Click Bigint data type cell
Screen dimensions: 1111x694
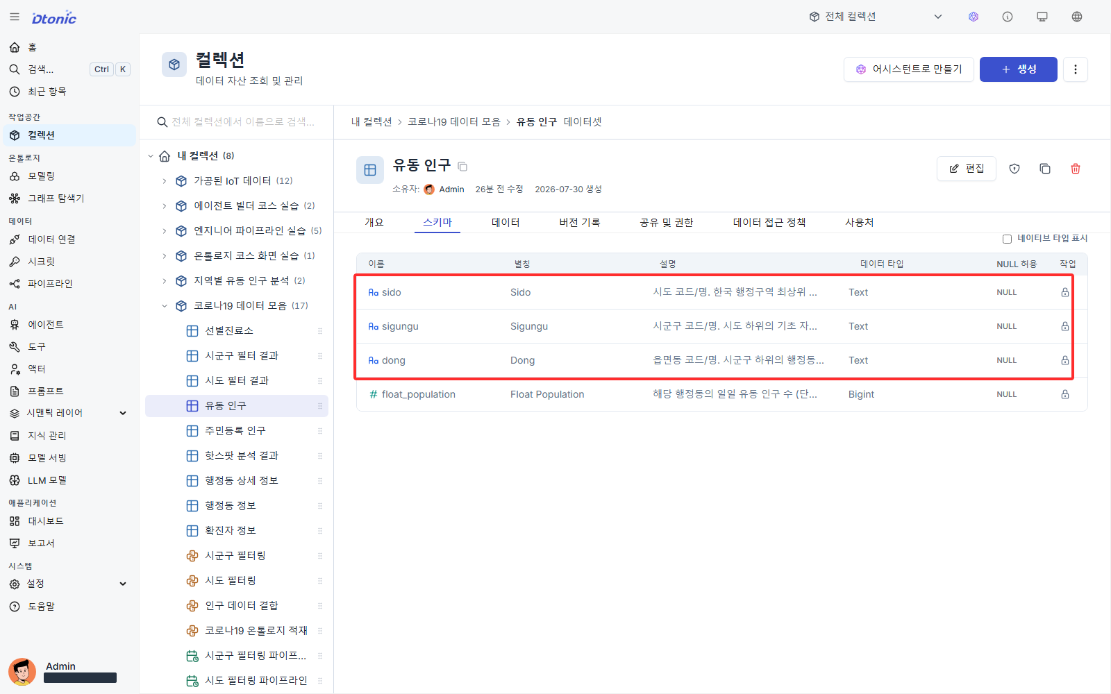click(x=861, y=394)
